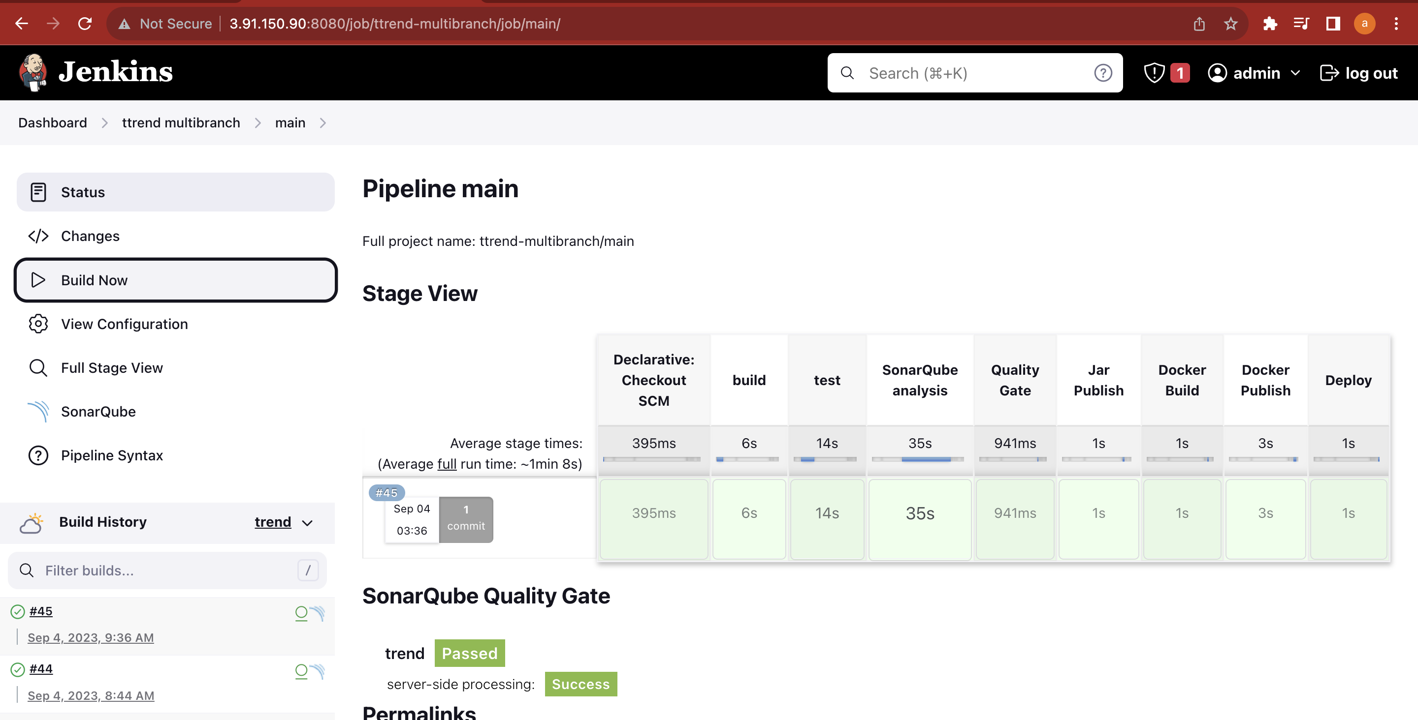This screenshot has height=720, width=1418.
Task: Click the search help question mark icon
Action: (1102, 73)
